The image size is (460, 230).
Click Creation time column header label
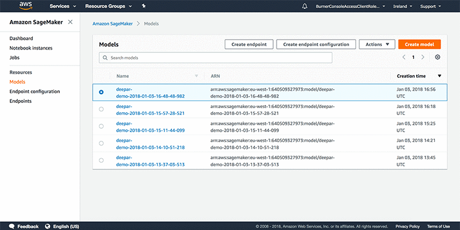tap(411, 76)
